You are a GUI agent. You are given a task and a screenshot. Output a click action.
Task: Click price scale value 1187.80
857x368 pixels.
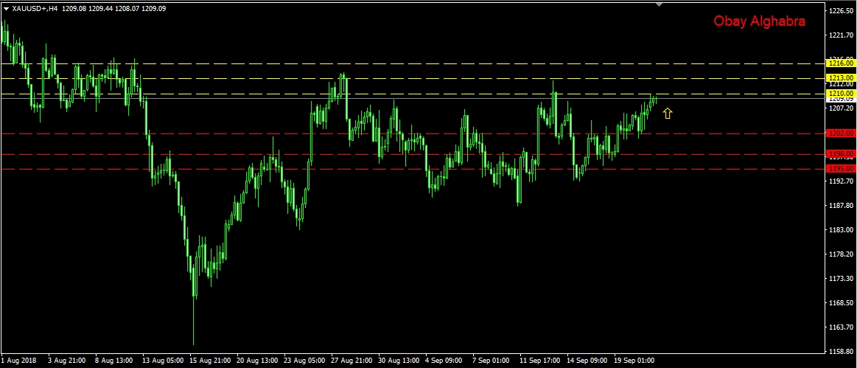[x=842, y=206]
